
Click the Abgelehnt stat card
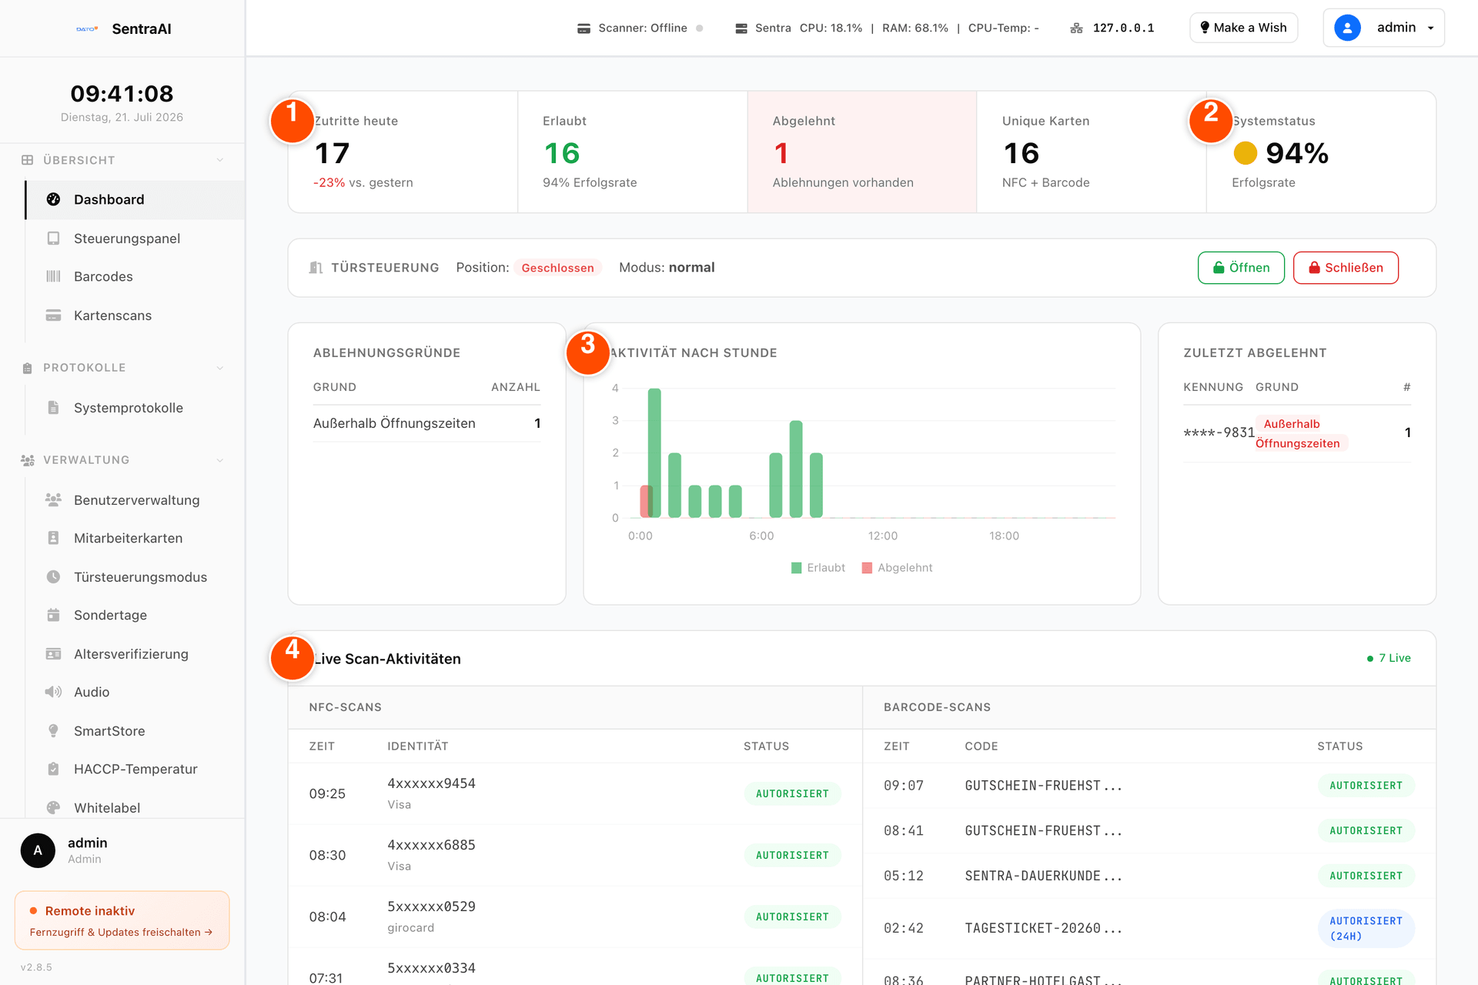click(861, 152)
